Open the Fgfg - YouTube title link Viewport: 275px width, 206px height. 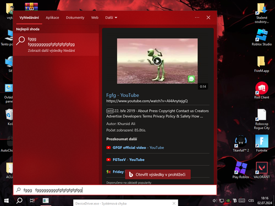pos(123,95)
